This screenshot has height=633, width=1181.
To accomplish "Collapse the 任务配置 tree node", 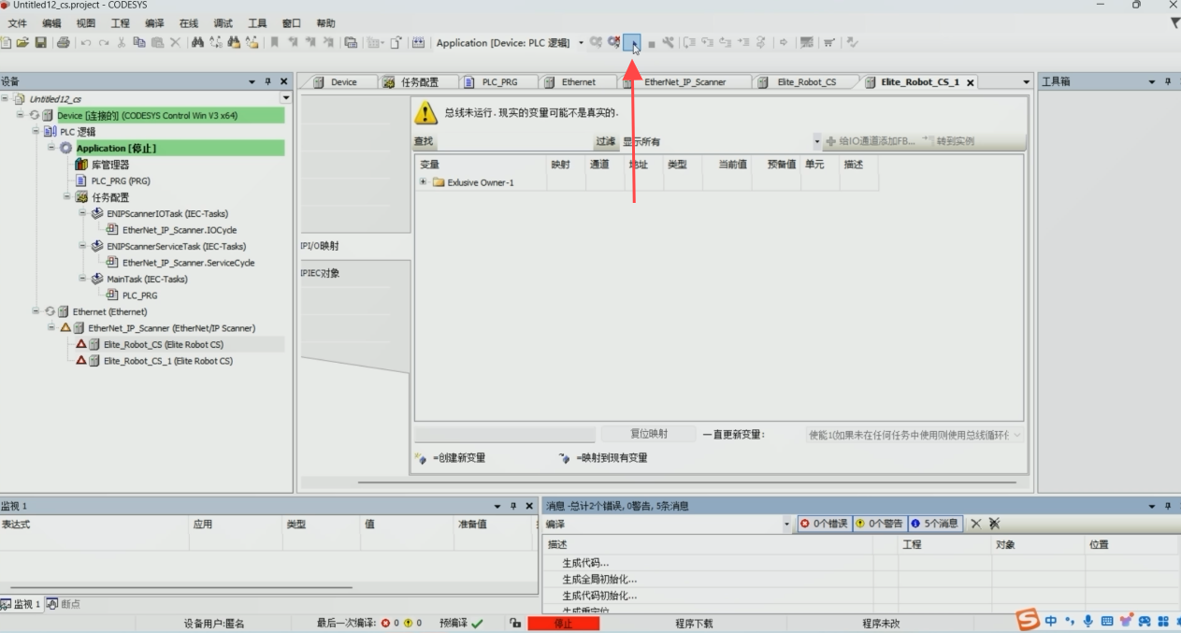I will (x=67, y=197).
